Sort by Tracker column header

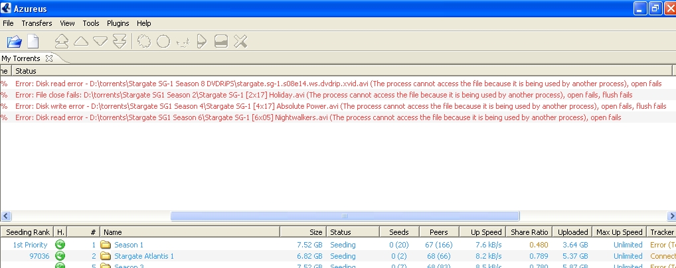[661, 232]
